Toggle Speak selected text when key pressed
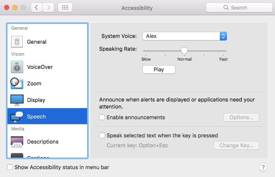275x177 pixels. [102, 135]
